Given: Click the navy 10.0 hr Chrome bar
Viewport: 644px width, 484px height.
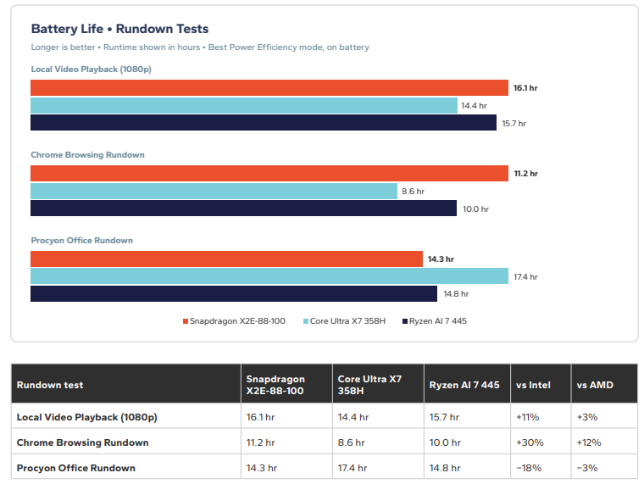Looking at the screenshot, I should click(x=243, y=209).
